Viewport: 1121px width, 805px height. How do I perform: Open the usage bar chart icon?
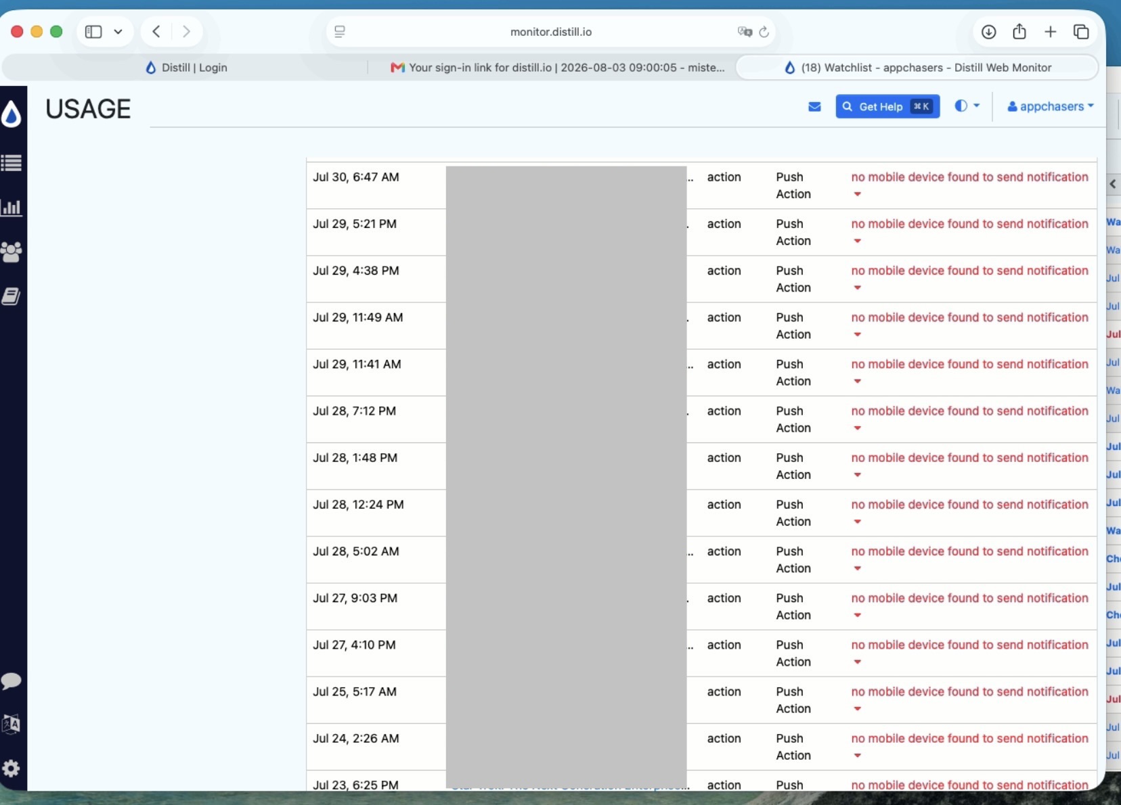tap(12, 207)
